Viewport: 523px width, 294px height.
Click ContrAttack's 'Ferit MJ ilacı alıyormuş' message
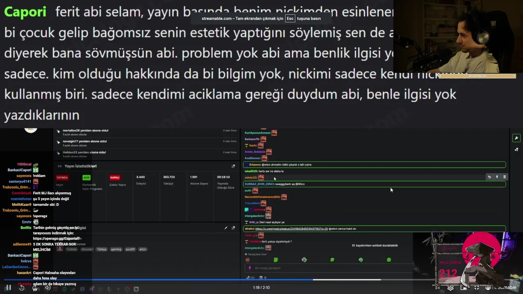(52, 193)
